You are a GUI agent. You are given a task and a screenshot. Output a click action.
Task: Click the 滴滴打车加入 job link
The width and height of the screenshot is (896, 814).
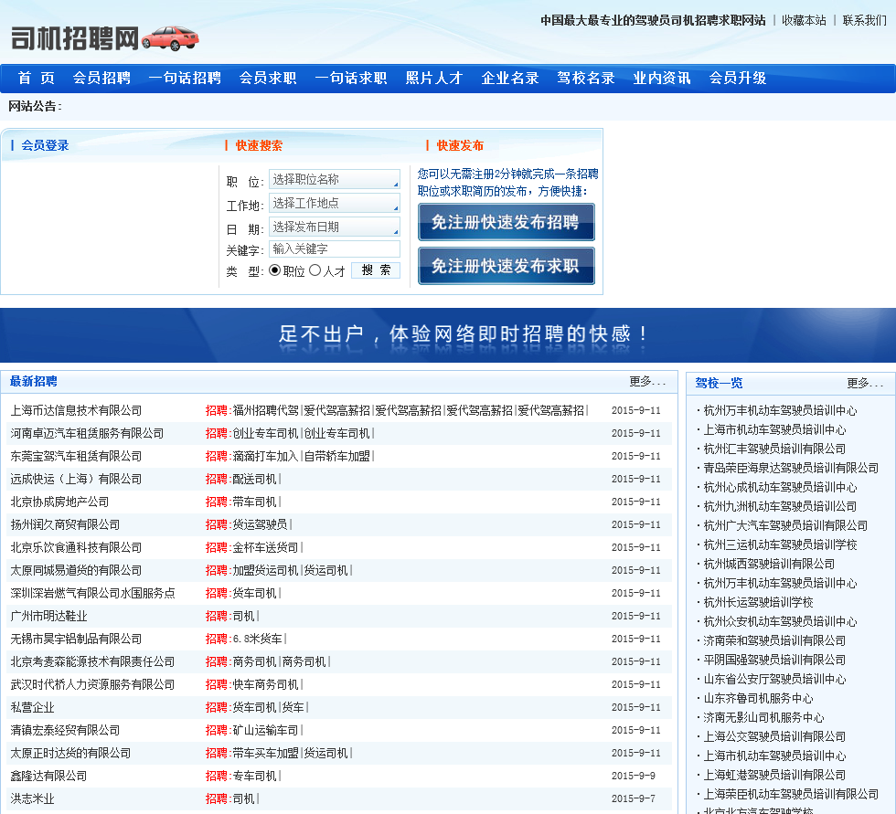[x=266, y=456]
